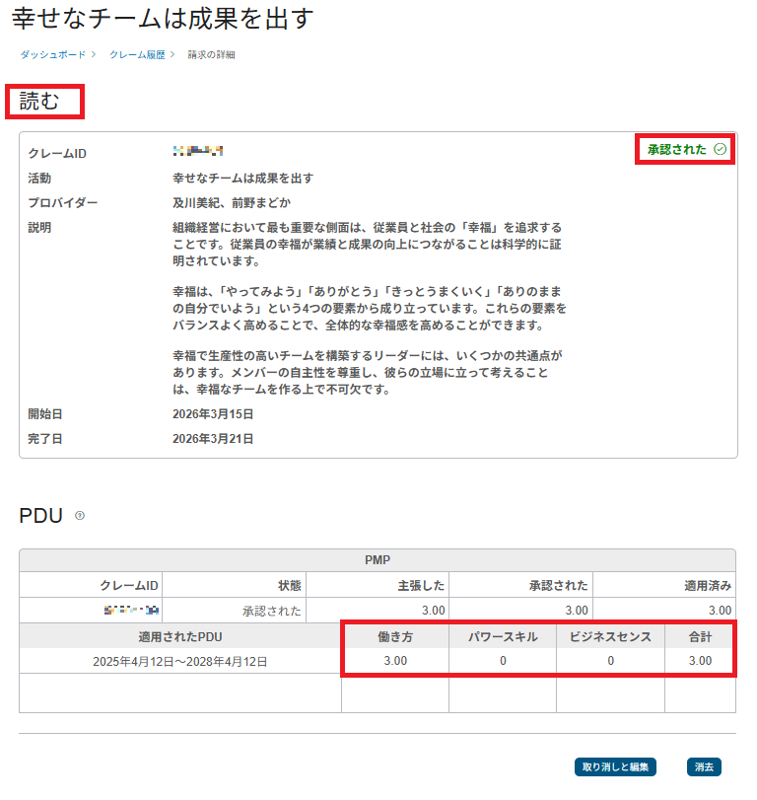Click the provider names 及川美紀、前野まどか
757x800 pixels.
coord(232,202)
